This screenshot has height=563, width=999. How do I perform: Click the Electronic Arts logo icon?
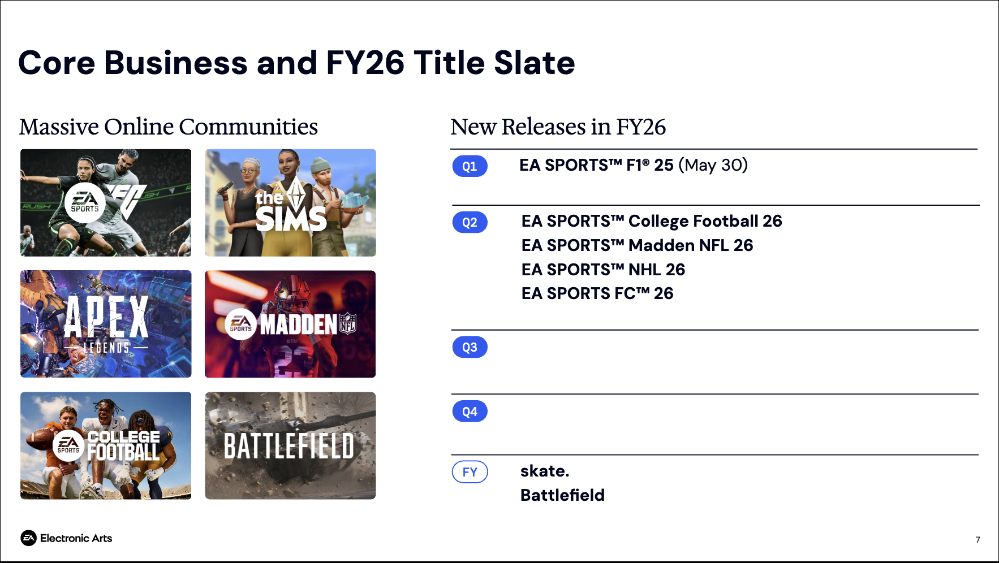pyautogui.click(x=28, y=538)
